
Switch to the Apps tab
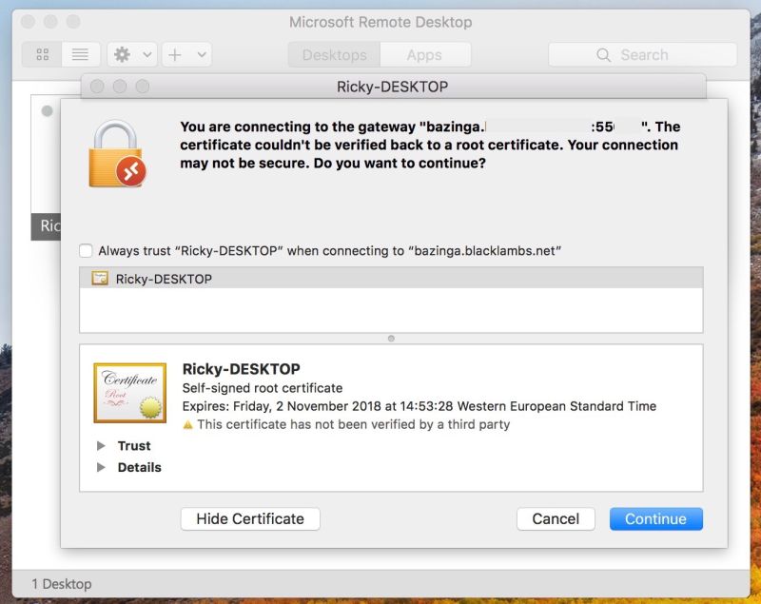pos(424,55)
